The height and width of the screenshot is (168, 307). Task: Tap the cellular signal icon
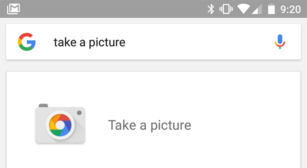(x=257, y=9)
